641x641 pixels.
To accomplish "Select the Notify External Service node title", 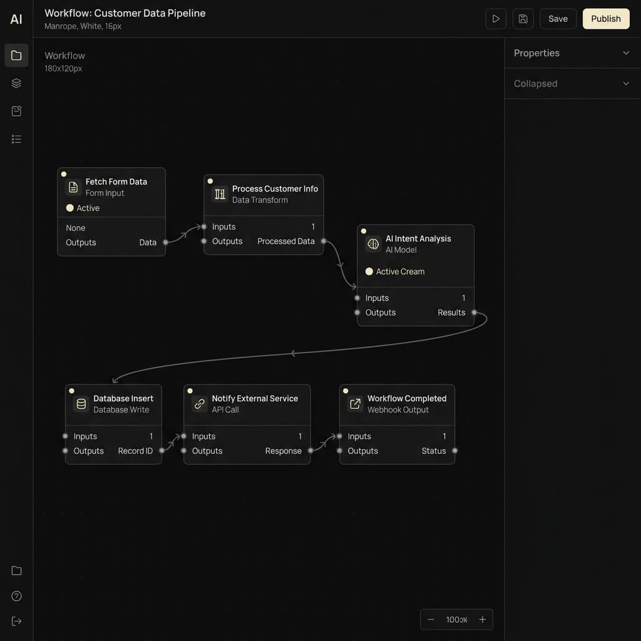I will point(255,398).
